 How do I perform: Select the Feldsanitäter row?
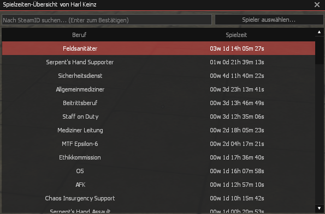click(x=158, y=48)
